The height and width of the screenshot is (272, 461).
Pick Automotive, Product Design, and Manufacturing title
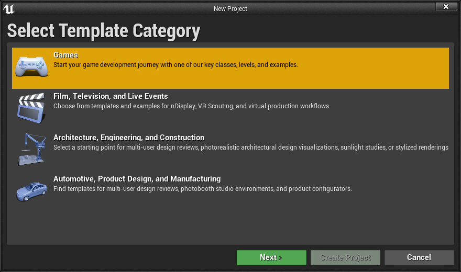[137, 179]
